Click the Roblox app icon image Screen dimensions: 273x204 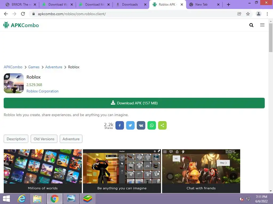tap(14, 83)
